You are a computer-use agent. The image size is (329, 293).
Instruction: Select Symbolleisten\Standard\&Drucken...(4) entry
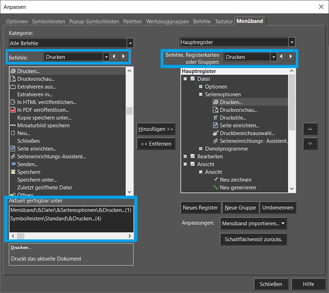[x=56, y=219]
